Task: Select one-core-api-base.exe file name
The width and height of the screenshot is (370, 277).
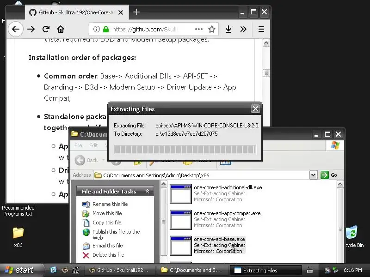Action: [219, 239]
